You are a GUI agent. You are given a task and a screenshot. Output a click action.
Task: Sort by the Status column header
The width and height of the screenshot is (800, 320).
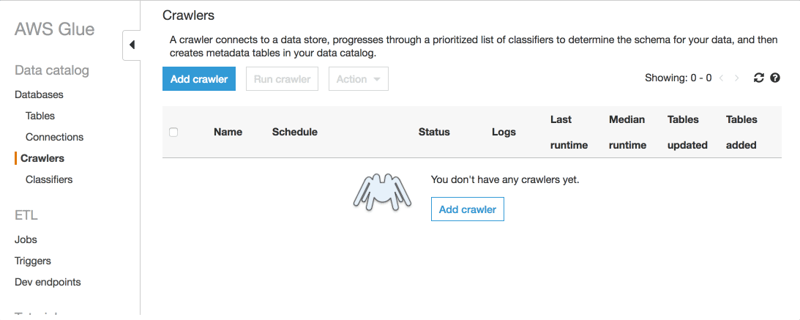click(x=434, y=132)
